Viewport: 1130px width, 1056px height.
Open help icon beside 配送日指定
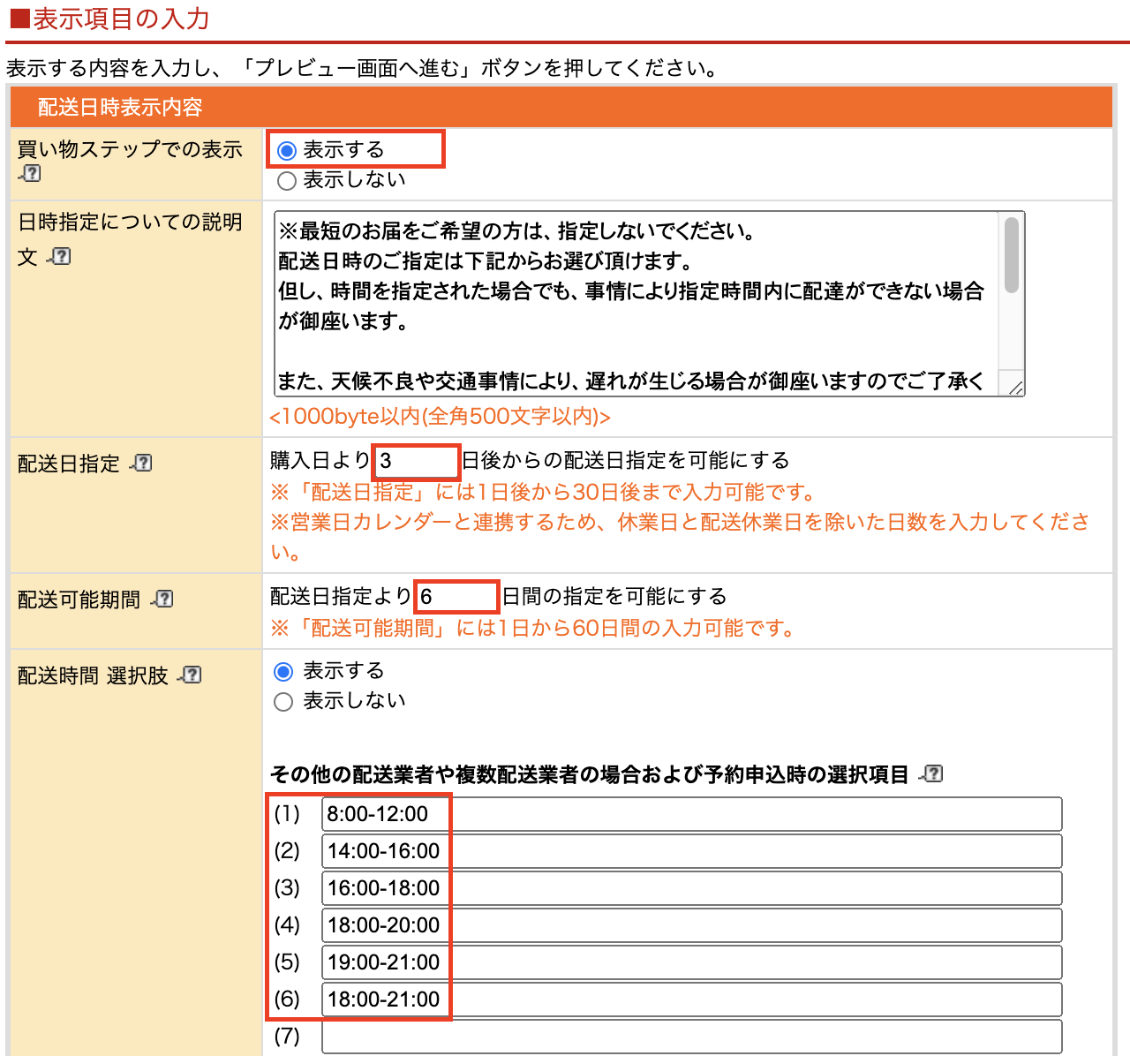pos(141,463)
